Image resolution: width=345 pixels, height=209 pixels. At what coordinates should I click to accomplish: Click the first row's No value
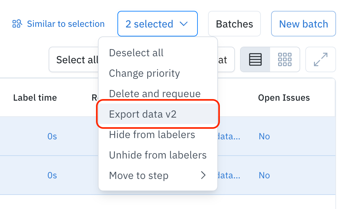264,136
